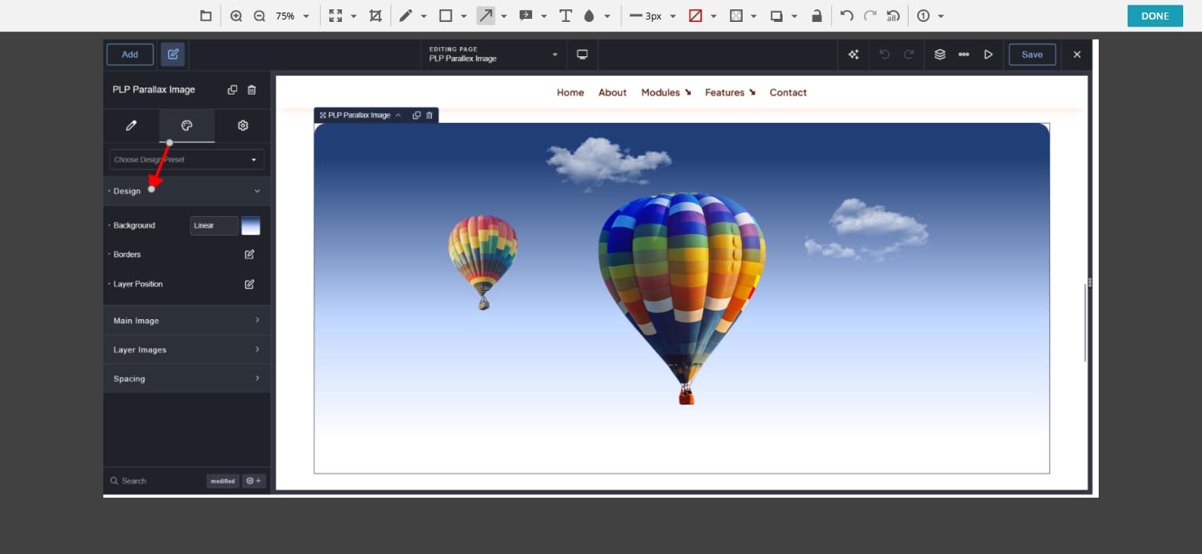Click the preview play icon
This screenshot has width=1202, height=554.
988,54
